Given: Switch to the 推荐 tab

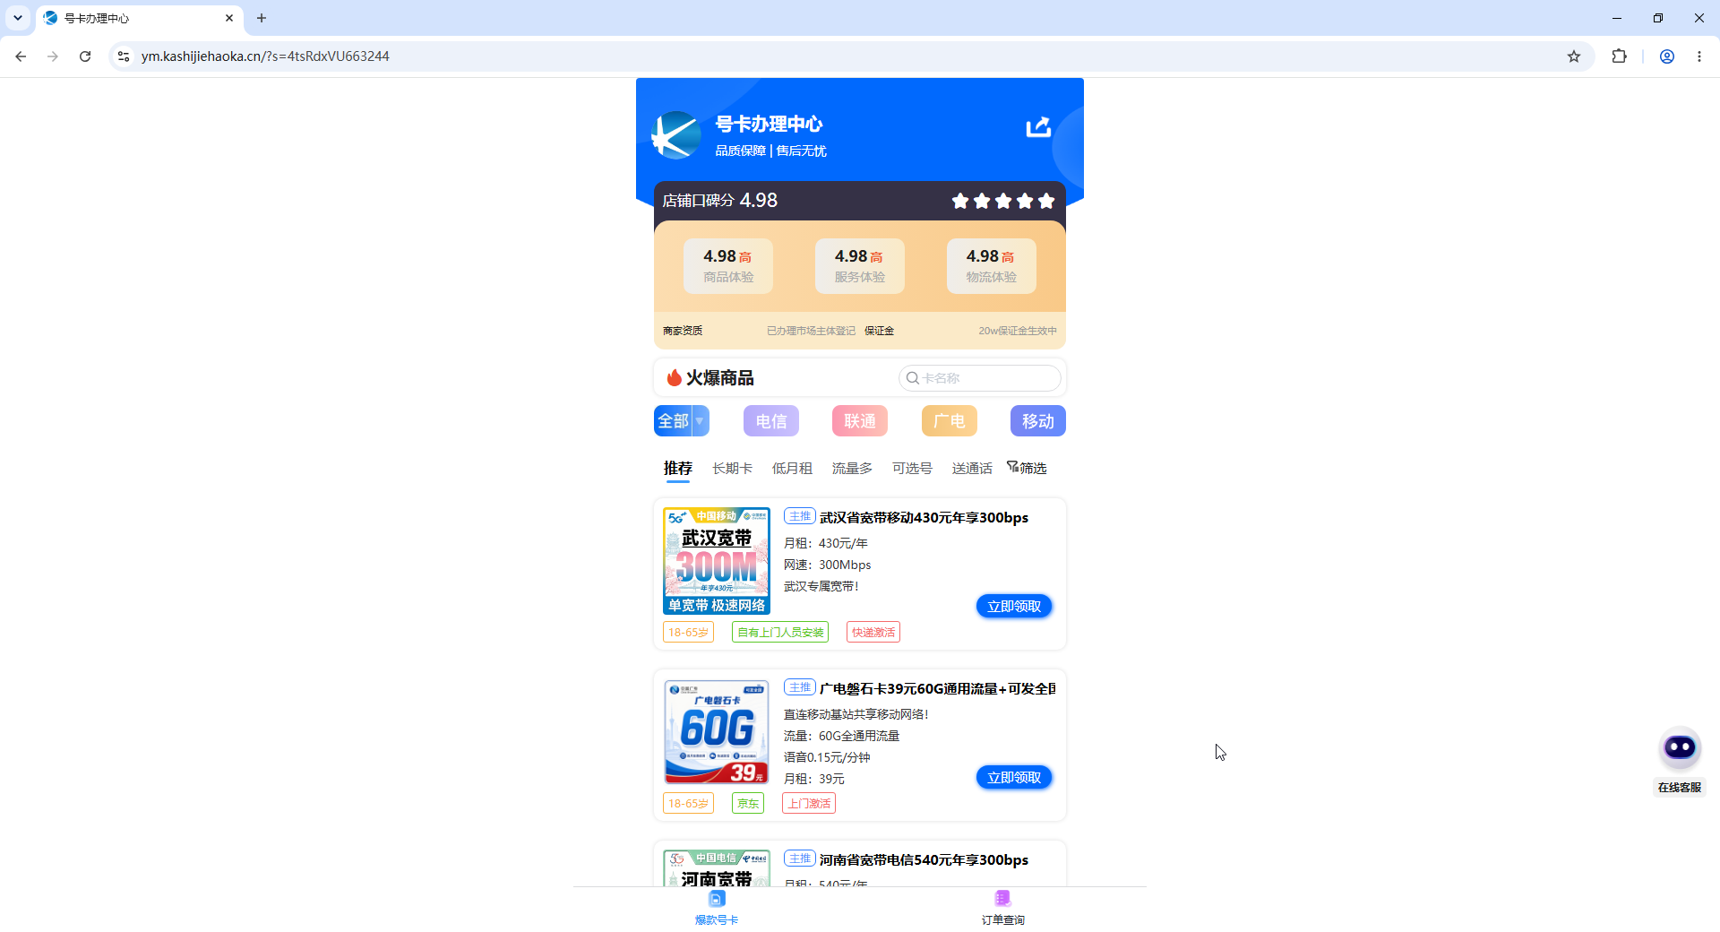Looking at the screenshot, I should point(678,468).
